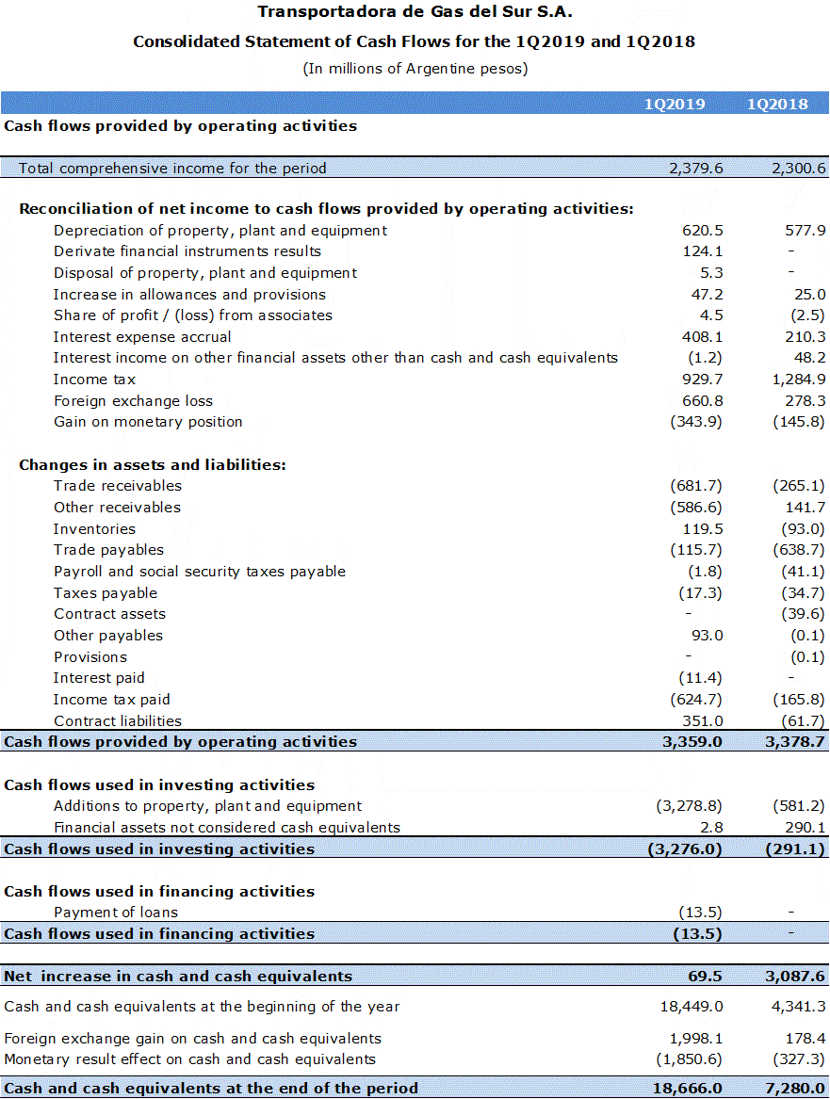Screen dimensions: 830x1099
Task: Select beginning cash value 18,449.0
Action: tap(692, 1007)
